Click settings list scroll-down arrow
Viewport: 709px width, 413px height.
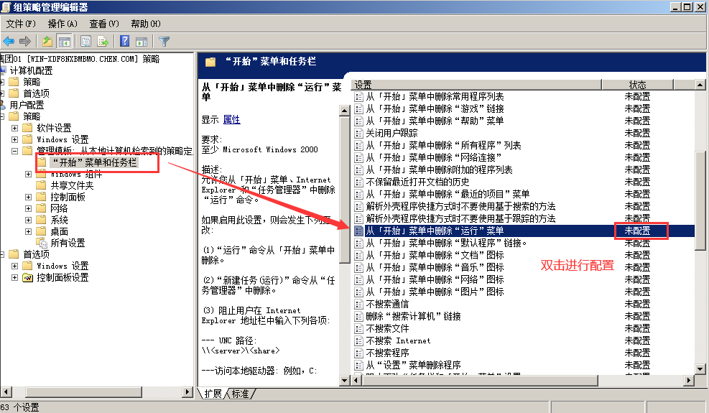click(700, 369)
